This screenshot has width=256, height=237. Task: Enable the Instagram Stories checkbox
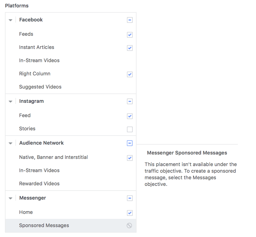[x=130, y=129]
